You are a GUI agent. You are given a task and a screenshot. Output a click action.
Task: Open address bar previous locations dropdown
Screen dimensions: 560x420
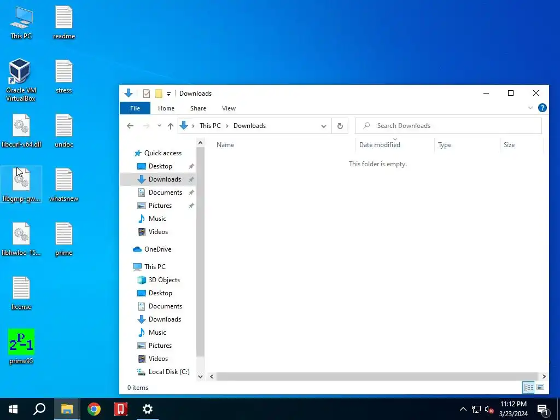(324, 126)
